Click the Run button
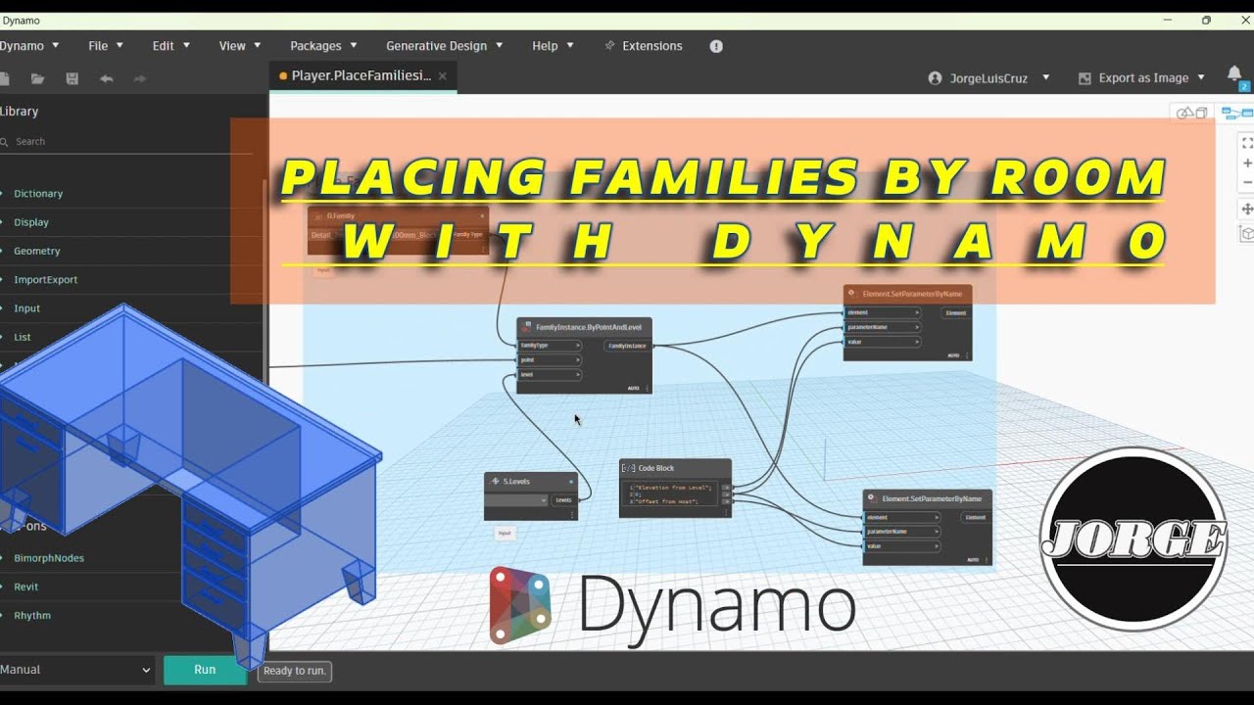Screen dimensions: 1254x705 pos(205,670)
